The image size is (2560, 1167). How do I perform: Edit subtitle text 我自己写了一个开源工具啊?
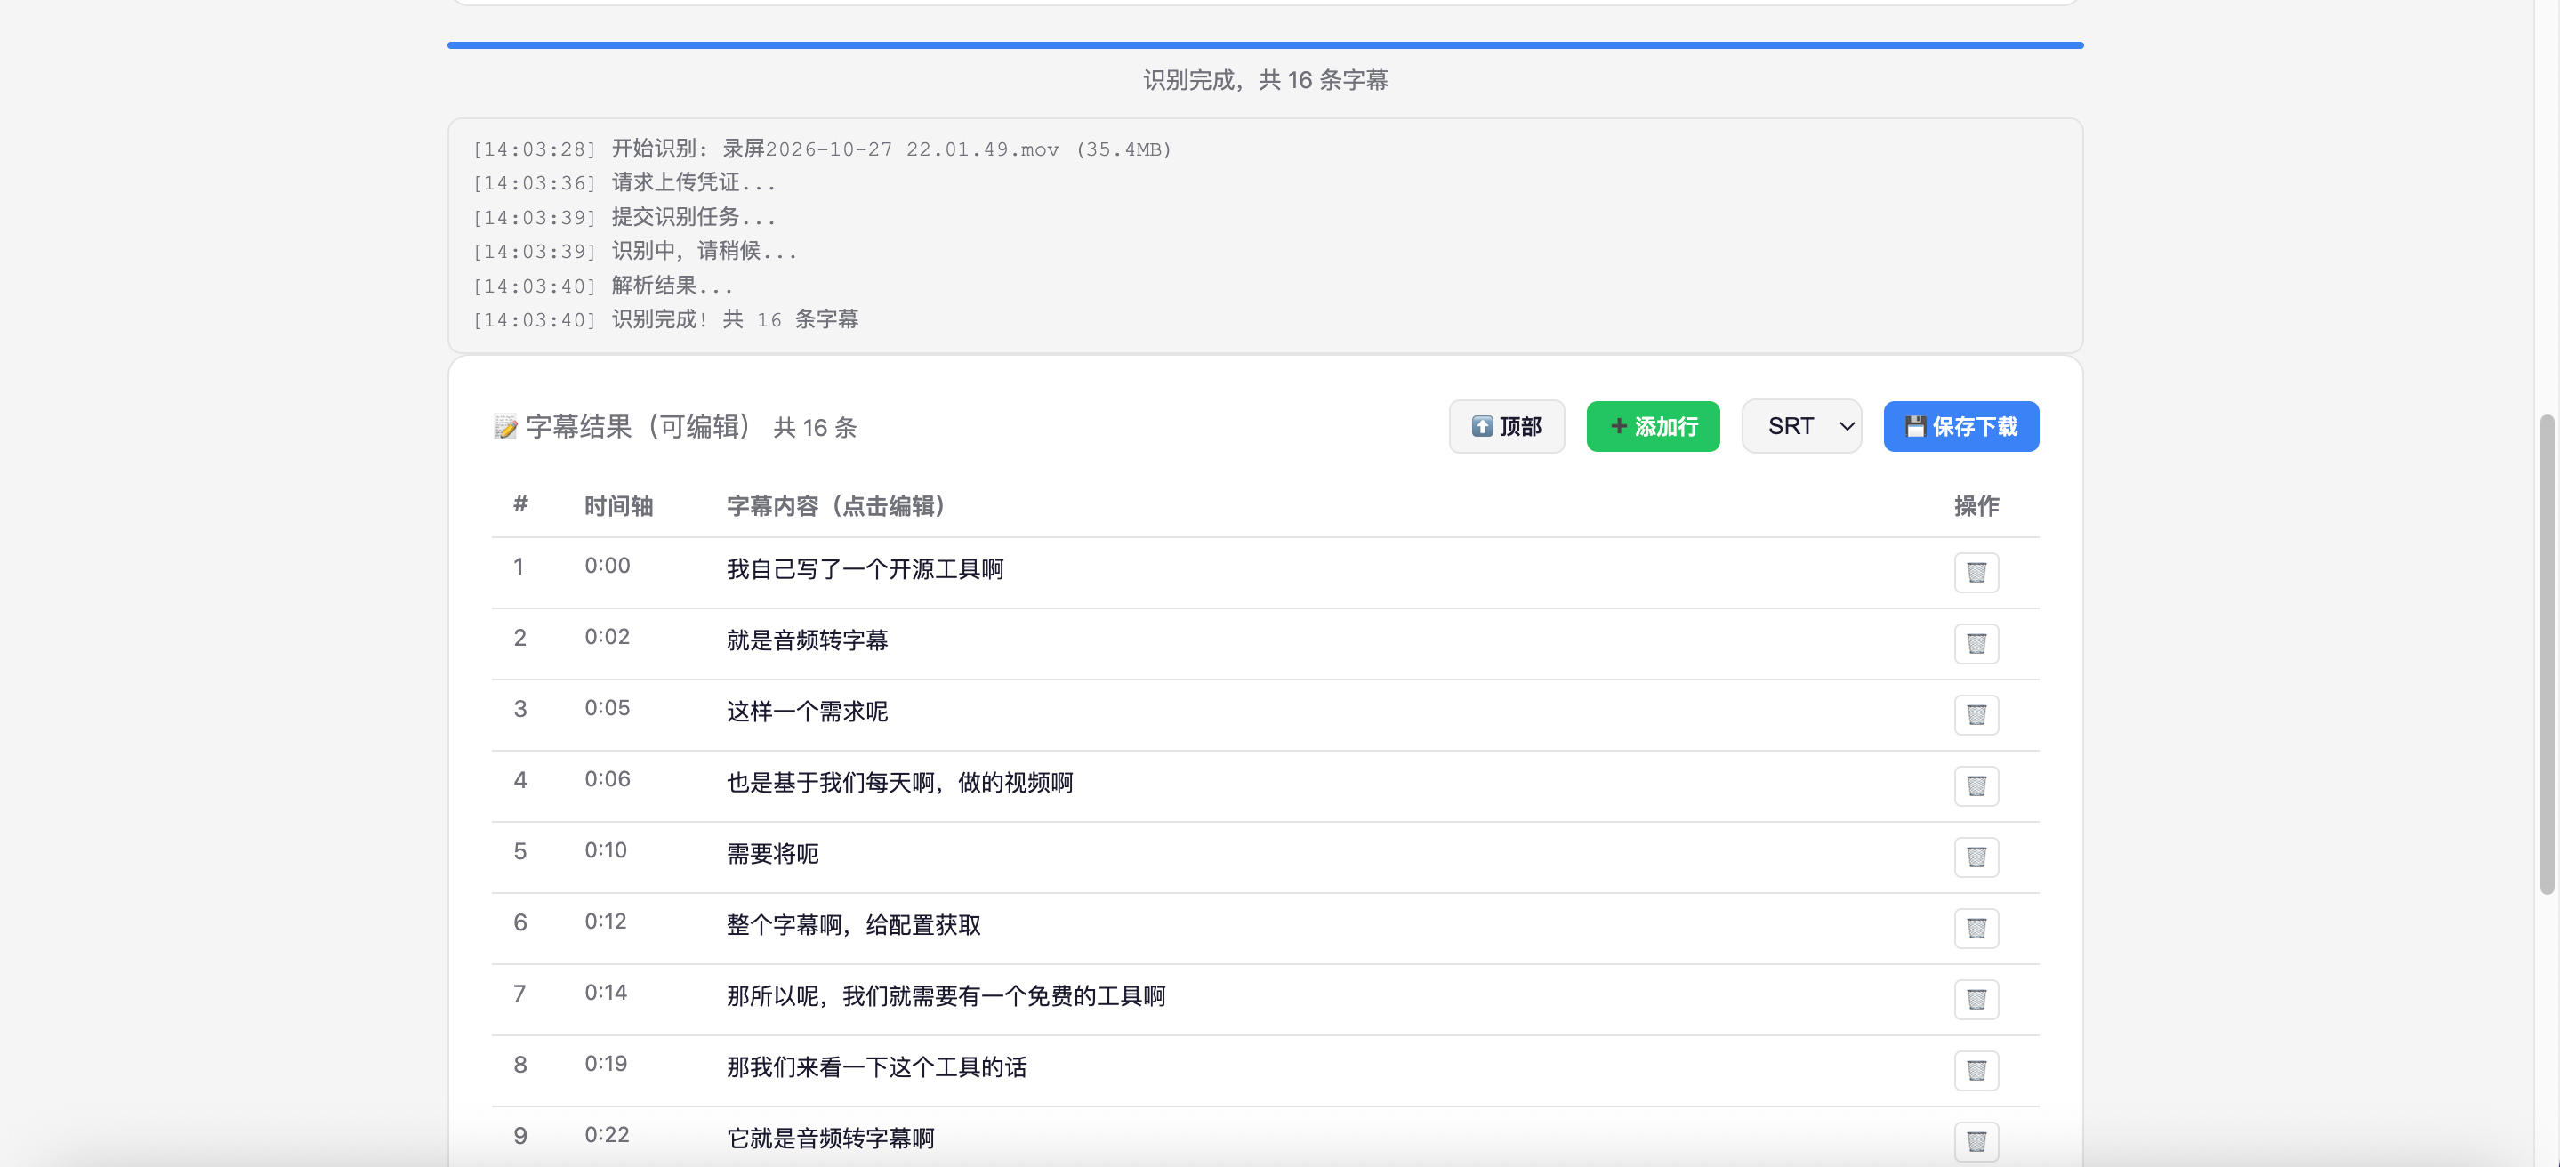(865, 569)
